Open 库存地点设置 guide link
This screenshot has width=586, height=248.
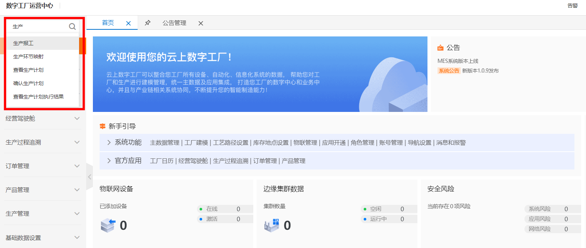pos(271,143)
